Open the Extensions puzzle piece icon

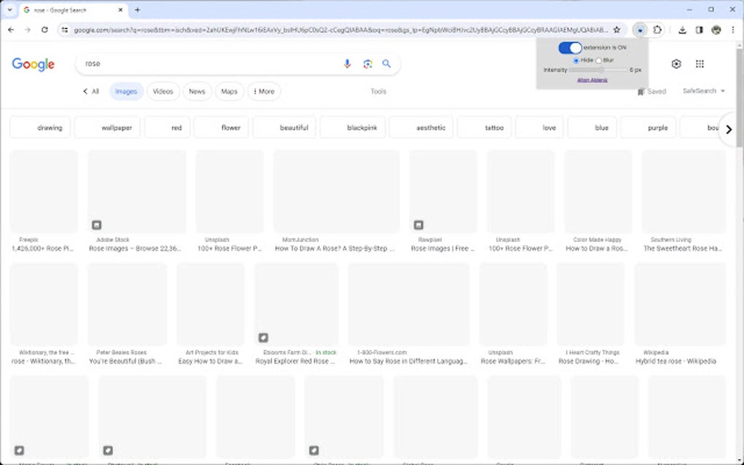(x=657, y=30)
